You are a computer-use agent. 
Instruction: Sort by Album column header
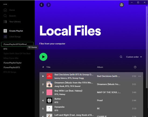point(100,67)
